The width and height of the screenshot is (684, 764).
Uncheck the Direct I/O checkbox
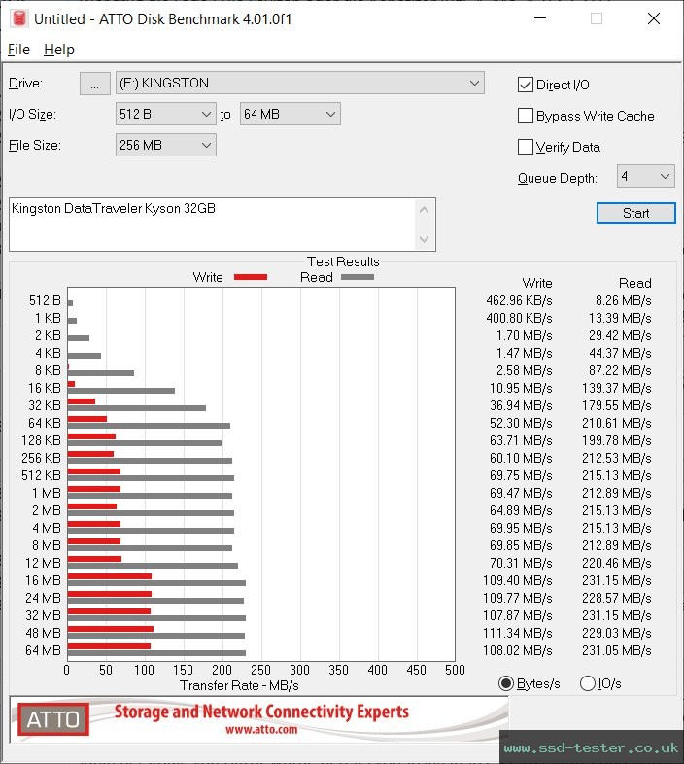526,85
